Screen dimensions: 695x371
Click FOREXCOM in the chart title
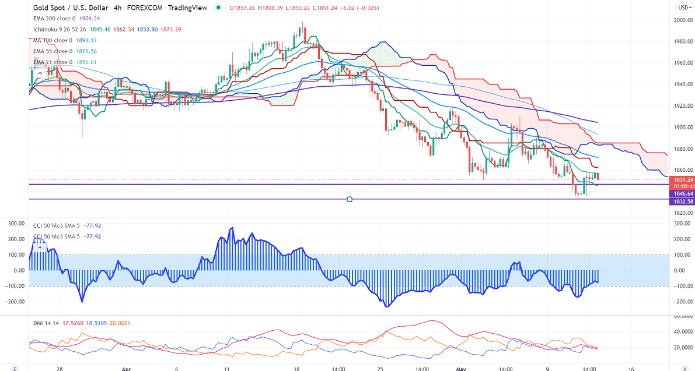pyautogui.click(x=145, y=8)
